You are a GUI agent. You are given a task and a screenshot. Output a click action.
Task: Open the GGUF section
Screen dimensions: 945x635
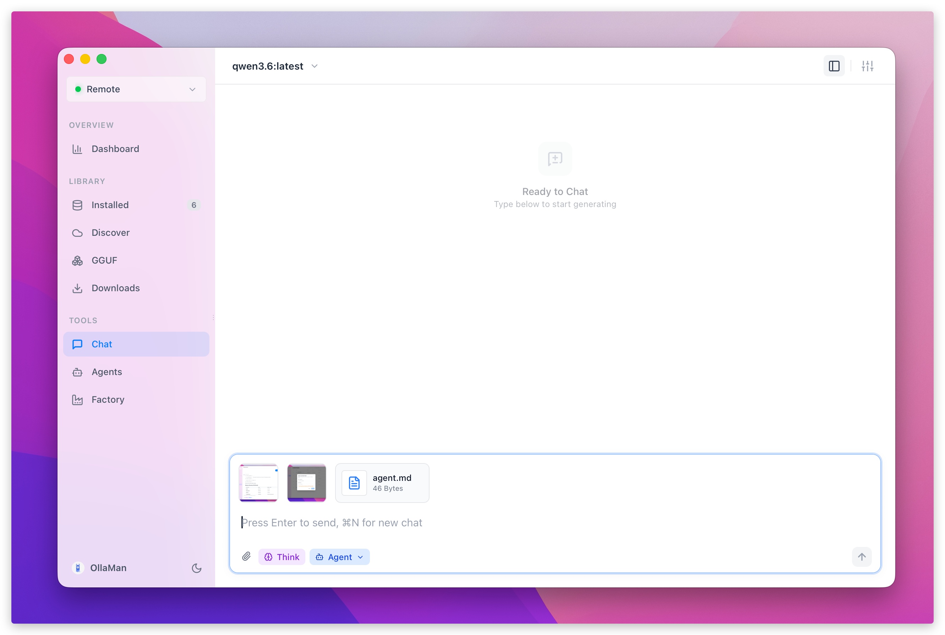coord(136,261)
